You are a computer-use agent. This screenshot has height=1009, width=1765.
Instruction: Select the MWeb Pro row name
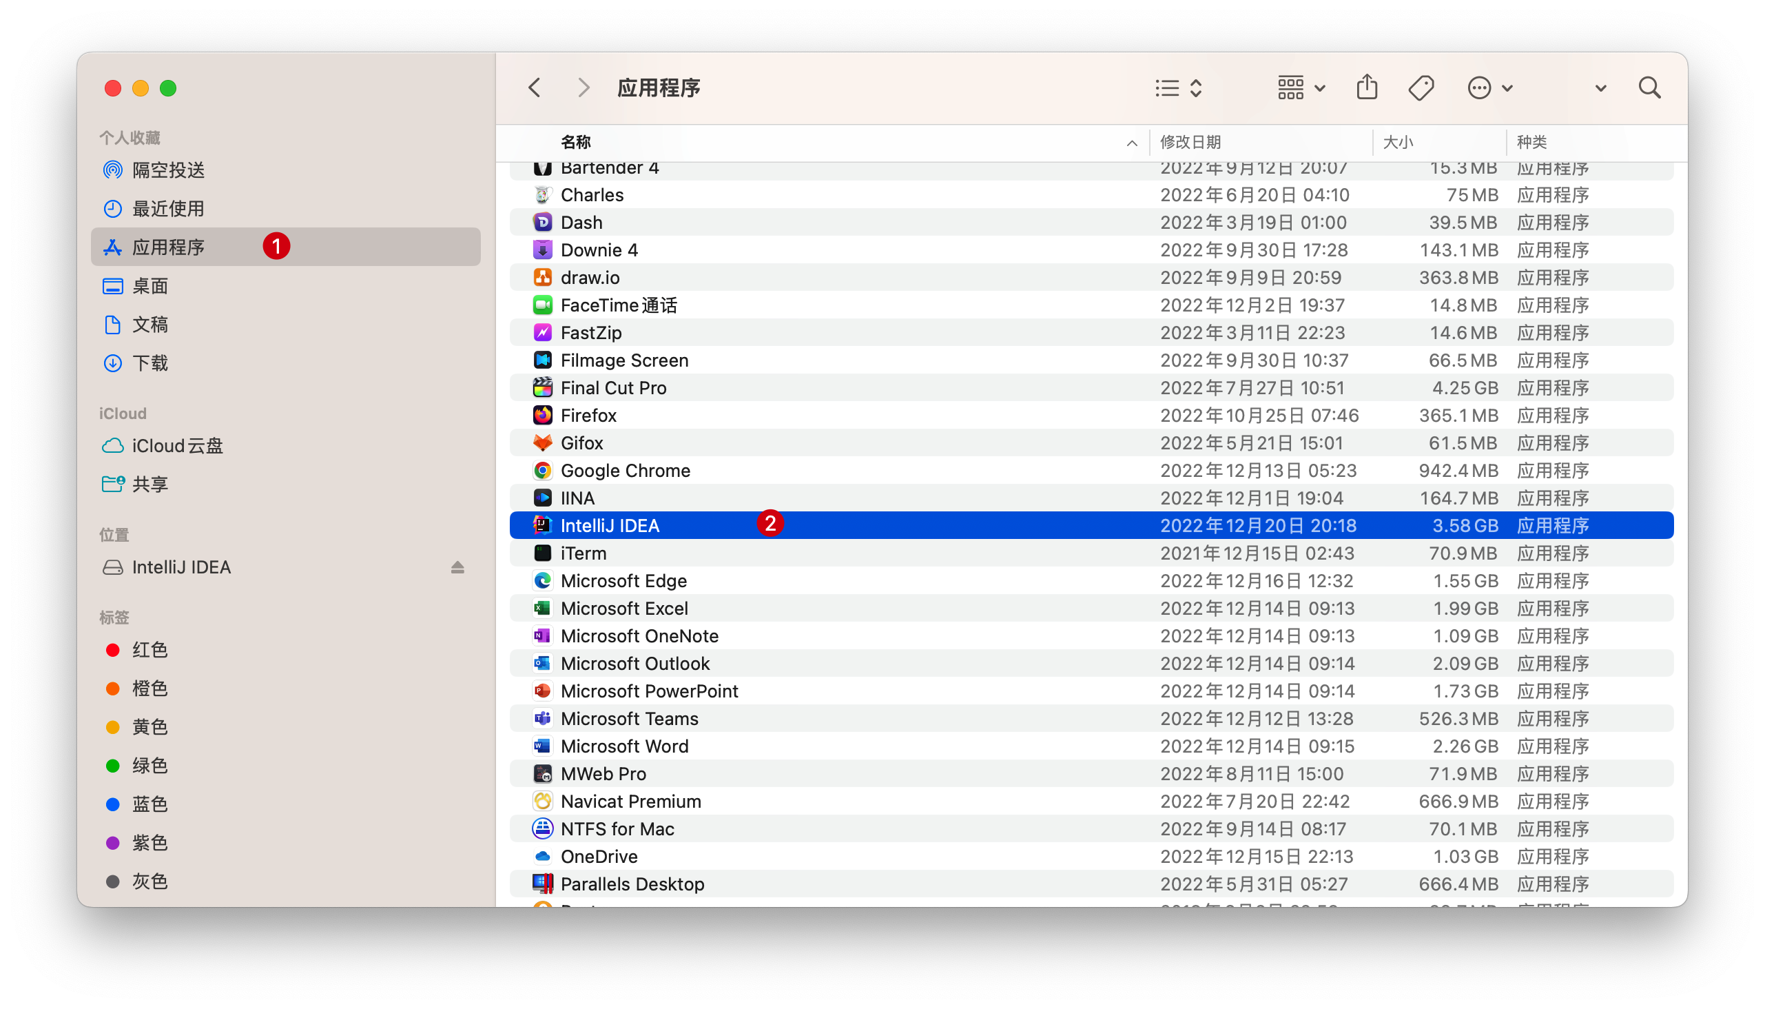[x=603, y=774]
